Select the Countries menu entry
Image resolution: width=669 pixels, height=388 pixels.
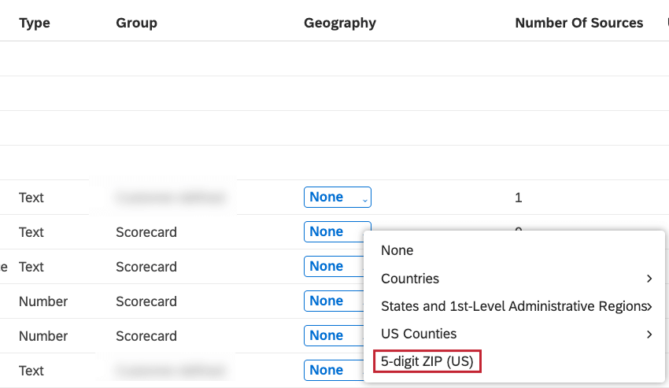[x=410, y=279]
